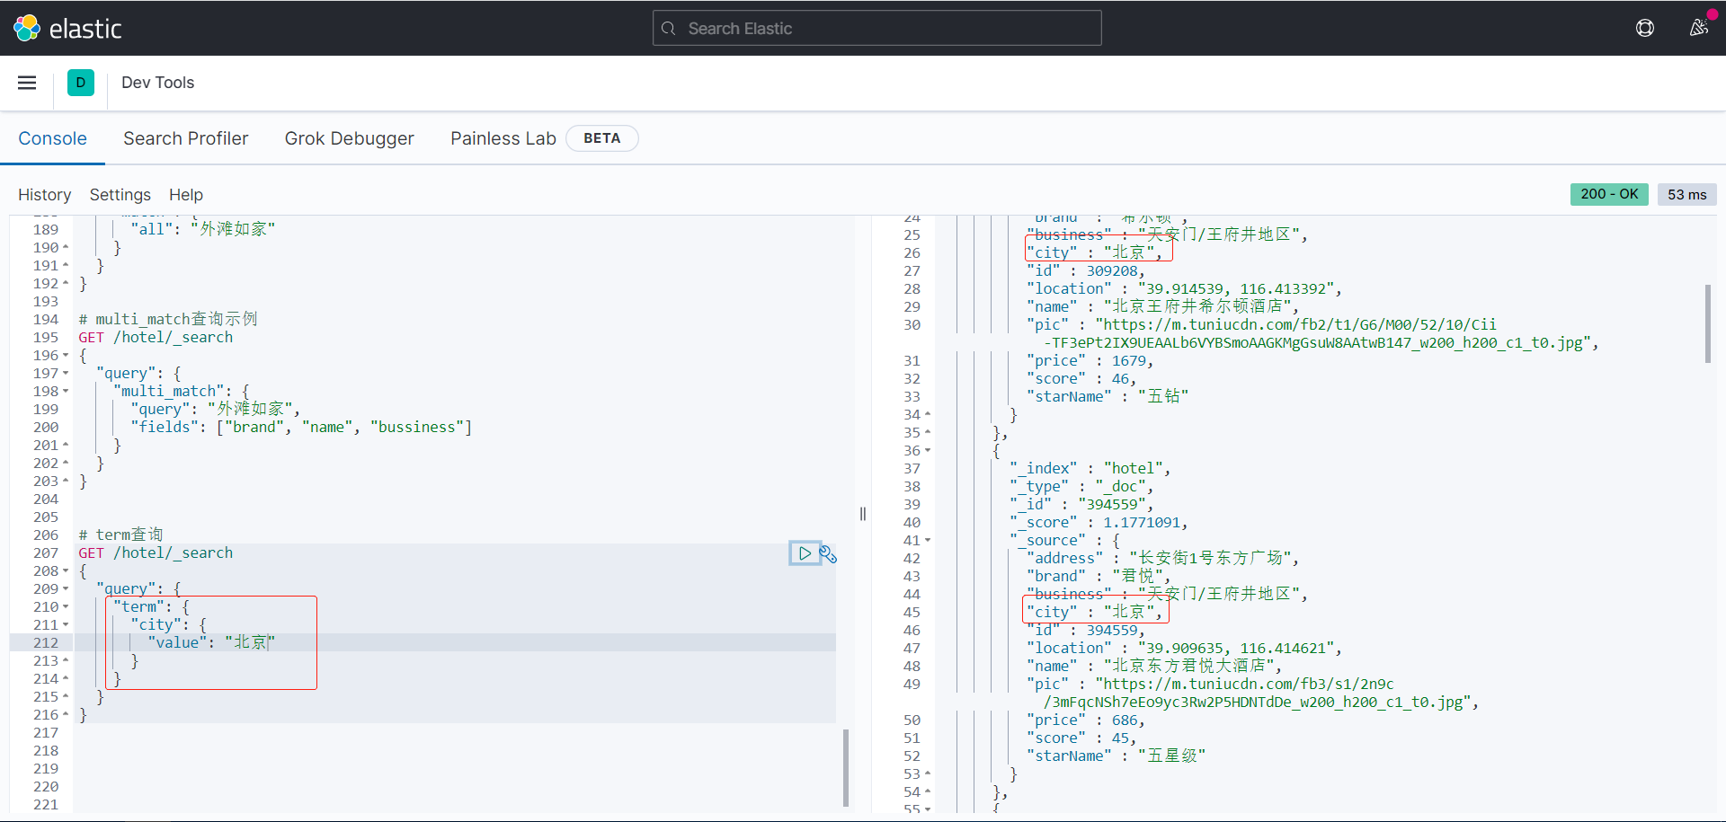Switch to the Search Profiler tab
This screenshot has height=822, width=1726.
(x=185, y=138)
